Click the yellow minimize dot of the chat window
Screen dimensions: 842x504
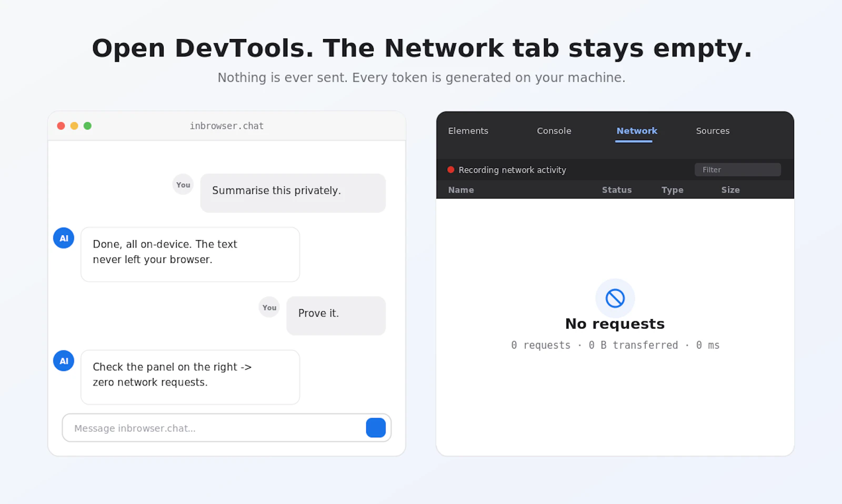(x=74, y=126)
